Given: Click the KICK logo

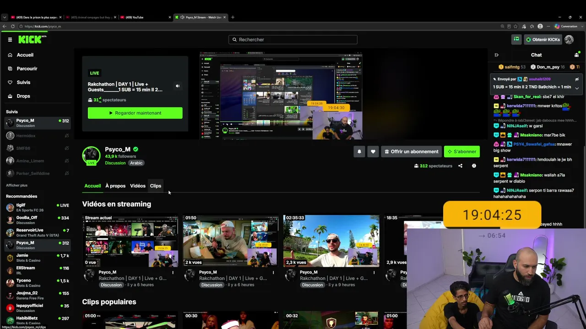Looking at the screenshot, I should click(x=32, y=39).
